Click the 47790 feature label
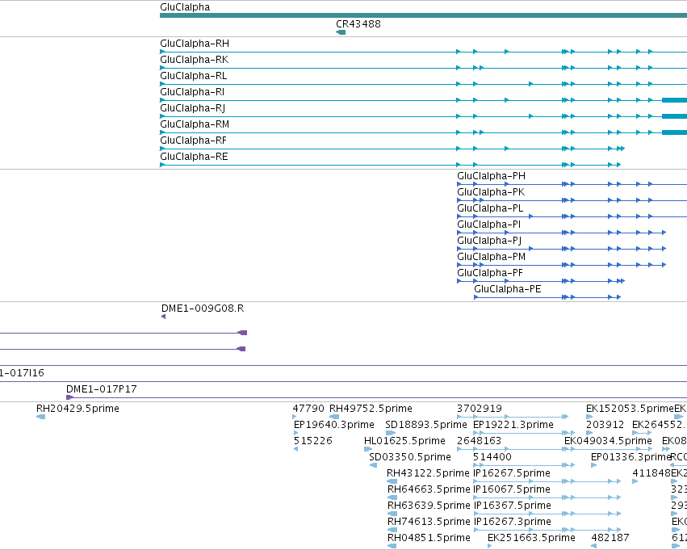Viewport: 687px width, 550px height. (x=308, y=409)
